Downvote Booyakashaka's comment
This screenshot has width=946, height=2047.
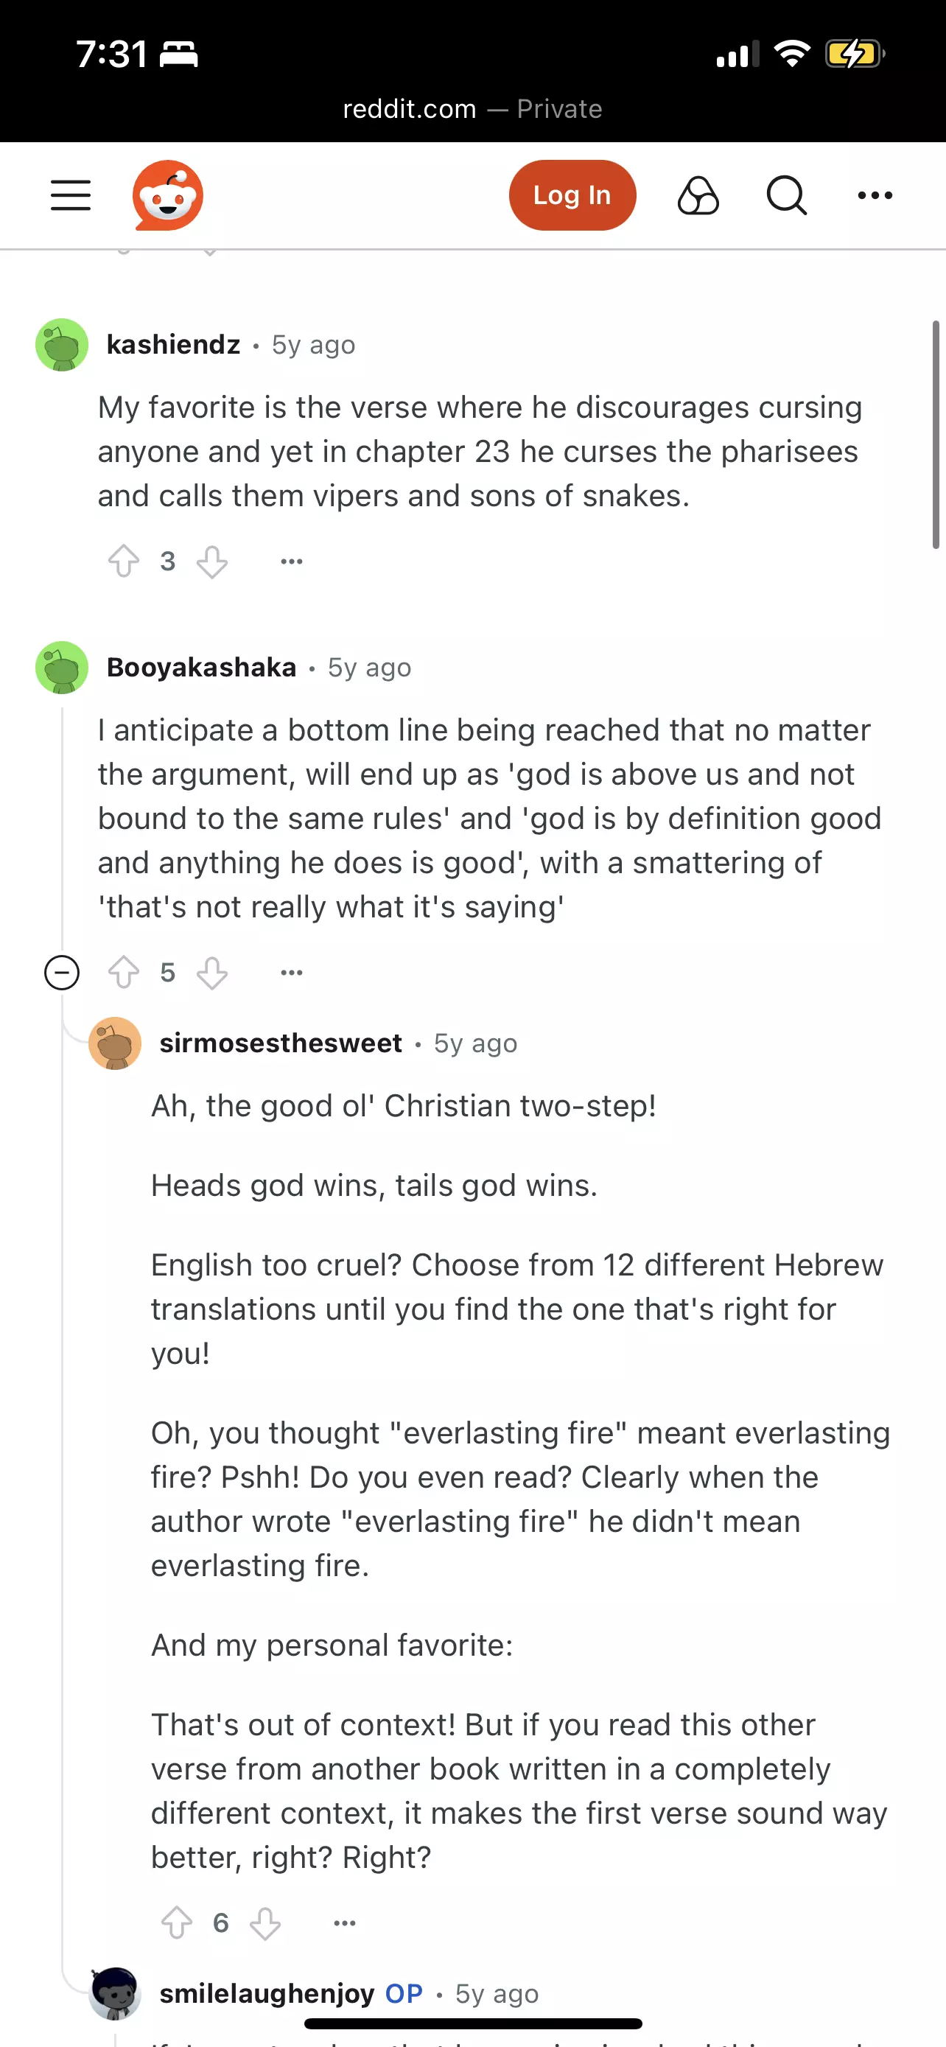coord(212,973)
